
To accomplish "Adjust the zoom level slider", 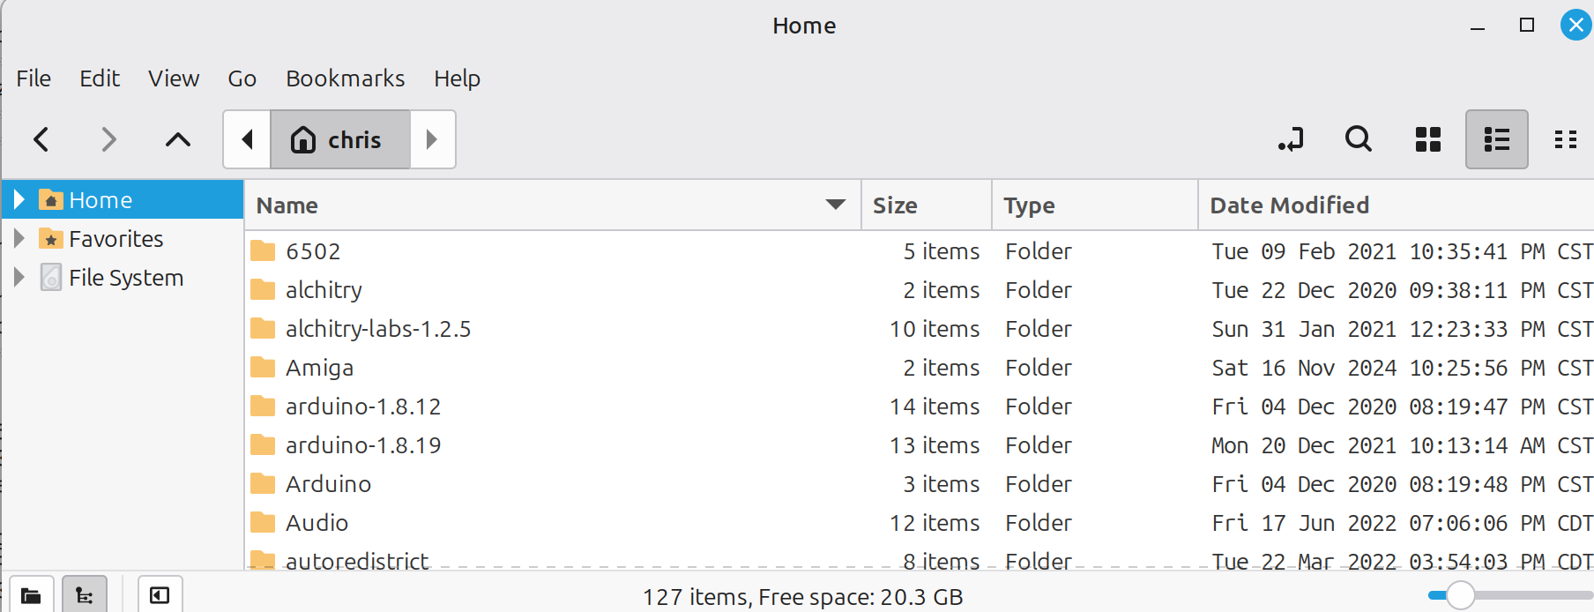I will coord(1460,595).
